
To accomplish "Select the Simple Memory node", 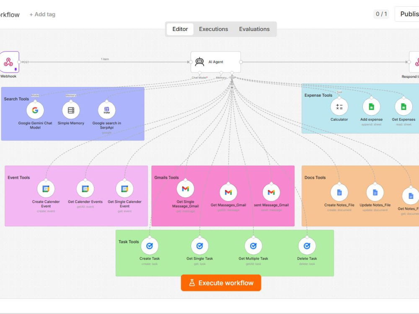I will 71,110.
